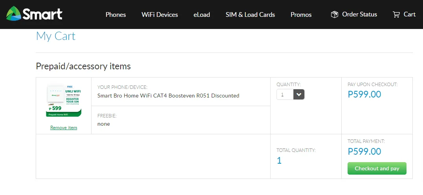Click the Order Status box icon
This screenshot has height=195, width=423.
335,14
